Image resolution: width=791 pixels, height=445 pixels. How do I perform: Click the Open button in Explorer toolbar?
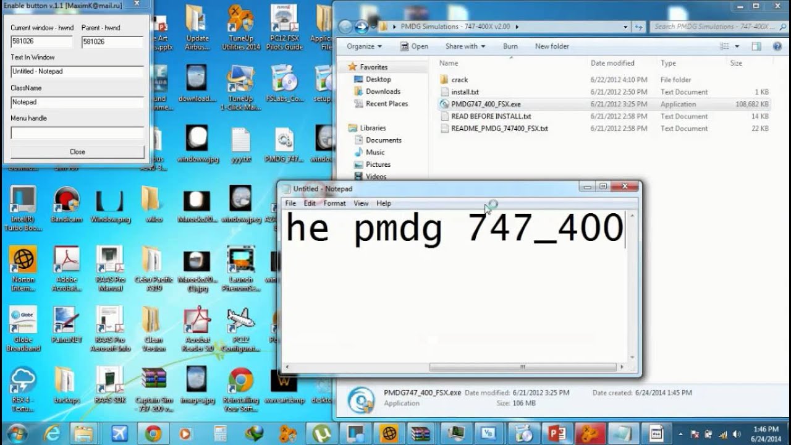pyautogui.click(x=414, y=46)
